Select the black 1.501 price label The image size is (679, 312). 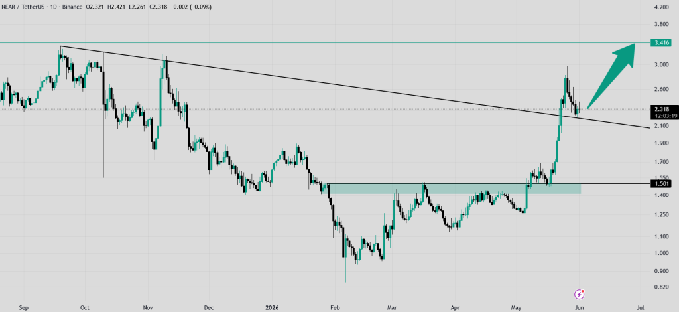[x=662, y=183]
